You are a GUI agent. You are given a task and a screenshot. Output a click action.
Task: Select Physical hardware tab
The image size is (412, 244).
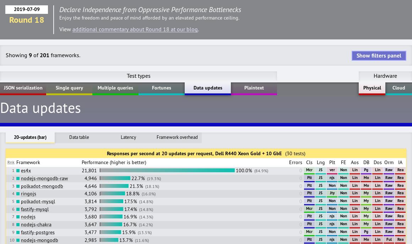(x=372, y=88)
